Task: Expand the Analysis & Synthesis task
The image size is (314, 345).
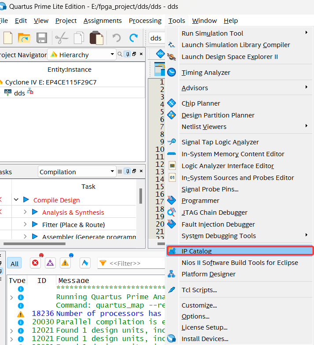Action: 25,212
